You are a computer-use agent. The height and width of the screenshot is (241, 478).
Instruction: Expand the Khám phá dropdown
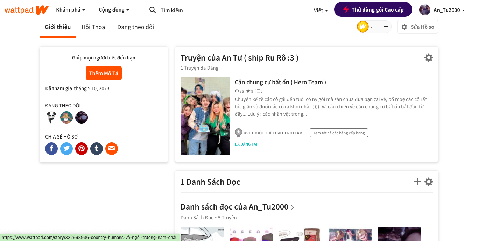click(70, 10)
